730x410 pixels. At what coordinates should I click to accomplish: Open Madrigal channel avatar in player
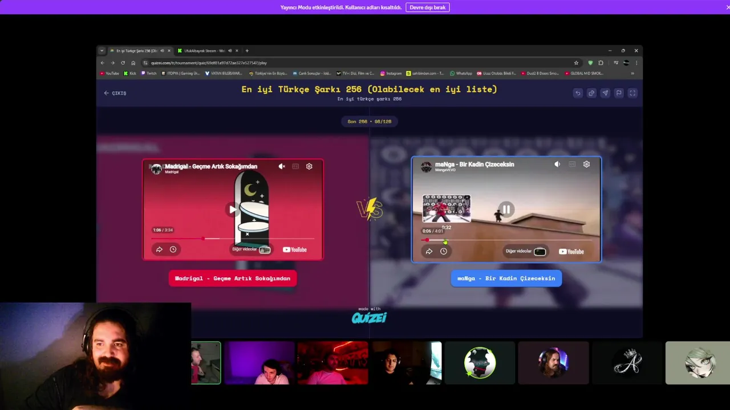coord(156,169)
